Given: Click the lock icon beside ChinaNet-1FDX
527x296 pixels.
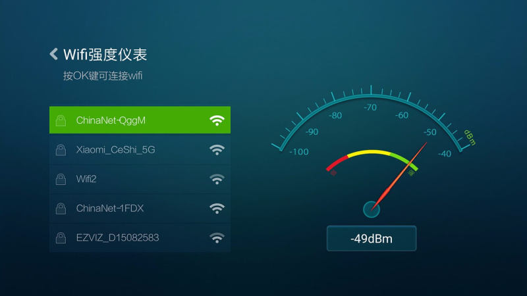Looking at the screenshot, I should click(61, 209).
